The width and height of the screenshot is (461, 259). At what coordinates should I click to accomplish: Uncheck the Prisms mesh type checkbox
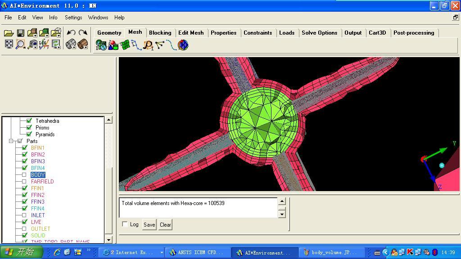coord(29,128)
